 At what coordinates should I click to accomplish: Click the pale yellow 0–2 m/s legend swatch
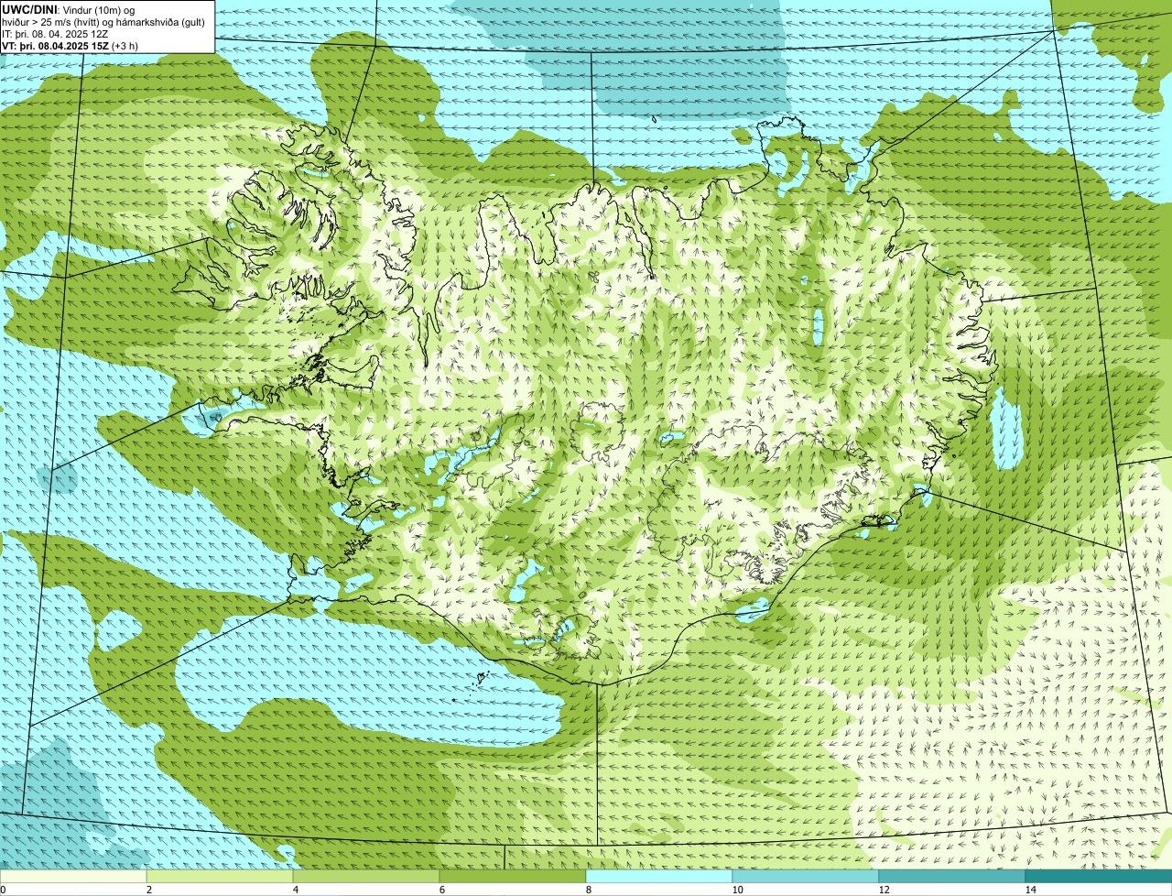[73, 876]
